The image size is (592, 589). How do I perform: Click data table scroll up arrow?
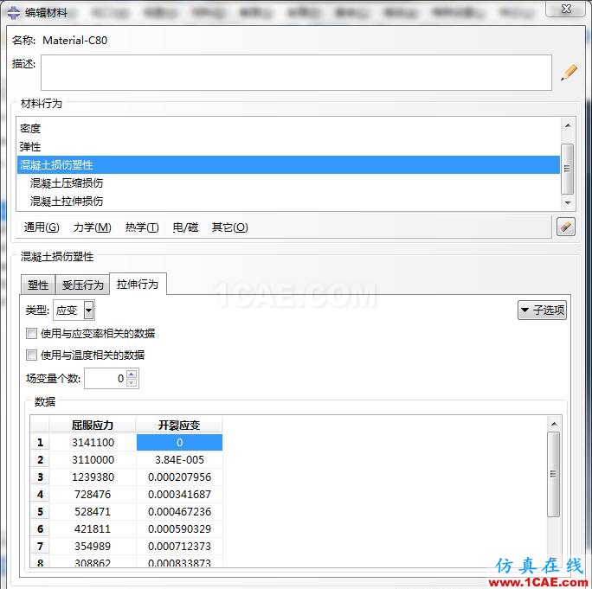[554, 424]
